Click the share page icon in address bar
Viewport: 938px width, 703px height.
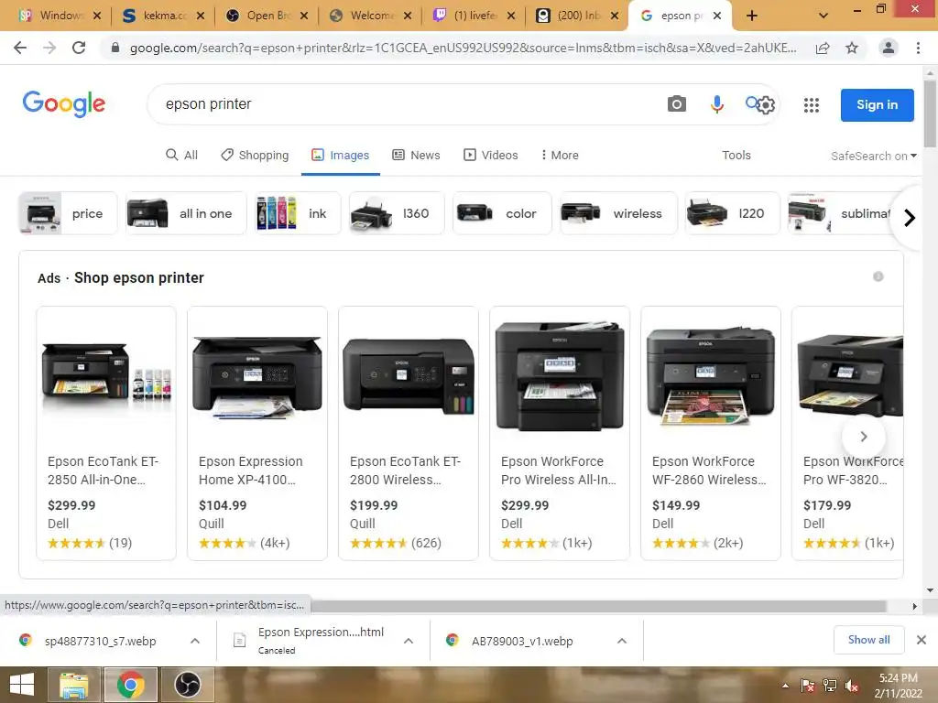823,48
